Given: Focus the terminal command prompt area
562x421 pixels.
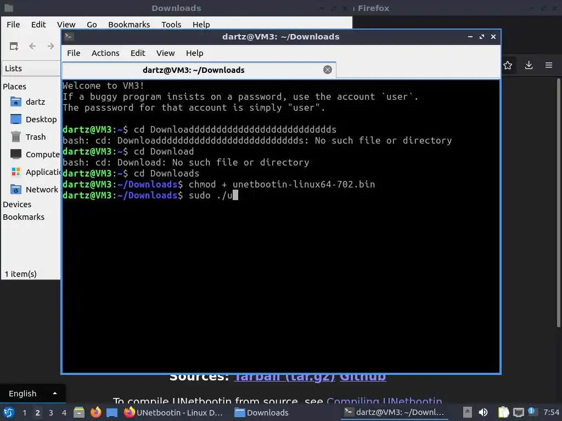Looking at the screenshot, I should click(x=280, y=226).
